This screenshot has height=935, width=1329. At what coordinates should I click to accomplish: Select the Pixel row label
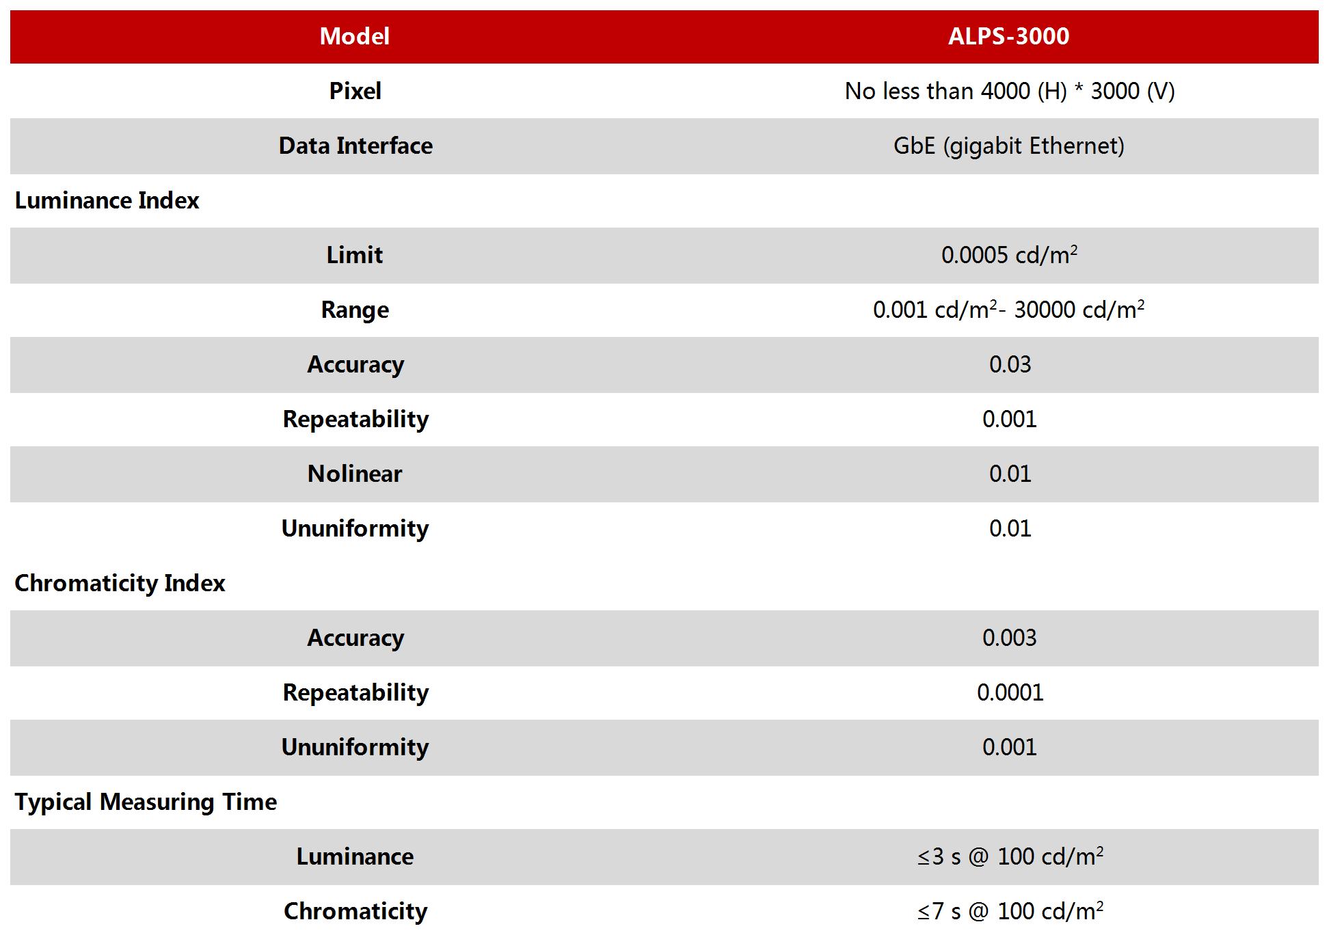coord(355,91)
